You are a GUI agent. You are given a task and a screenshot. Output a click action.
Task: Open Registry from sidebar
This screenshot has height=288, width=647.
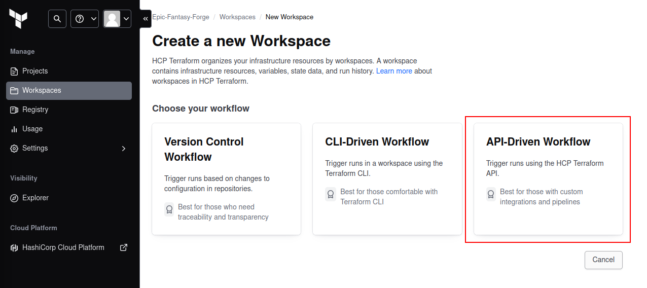[x=69, y=110]
